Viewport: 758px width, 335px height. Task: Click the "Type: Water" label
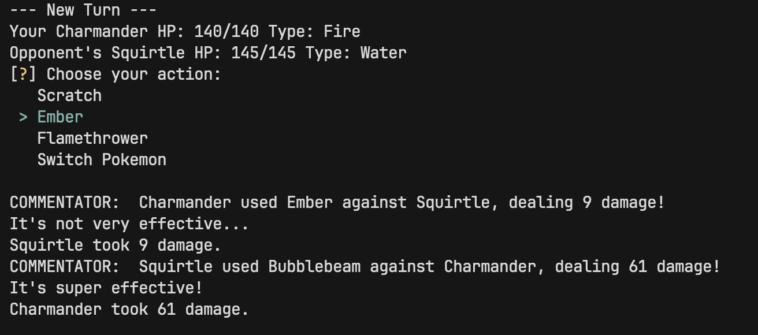[356, 53]
